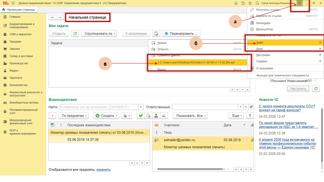324x182 pixels.
Task: Expand the Окна submenu
Action: (285, 49)
